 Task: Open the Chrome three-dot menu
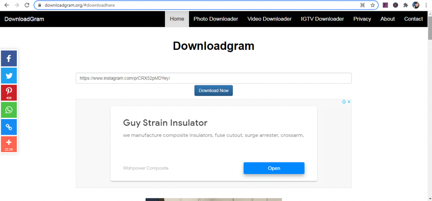click(x=426, y=5)
